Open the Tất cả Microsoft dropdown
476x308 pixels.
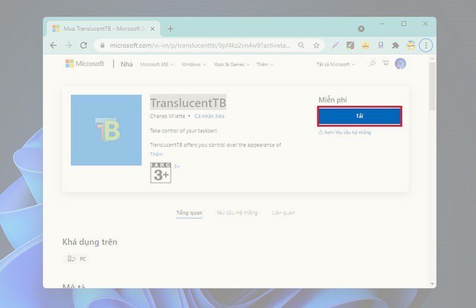[x=336, y=64]
